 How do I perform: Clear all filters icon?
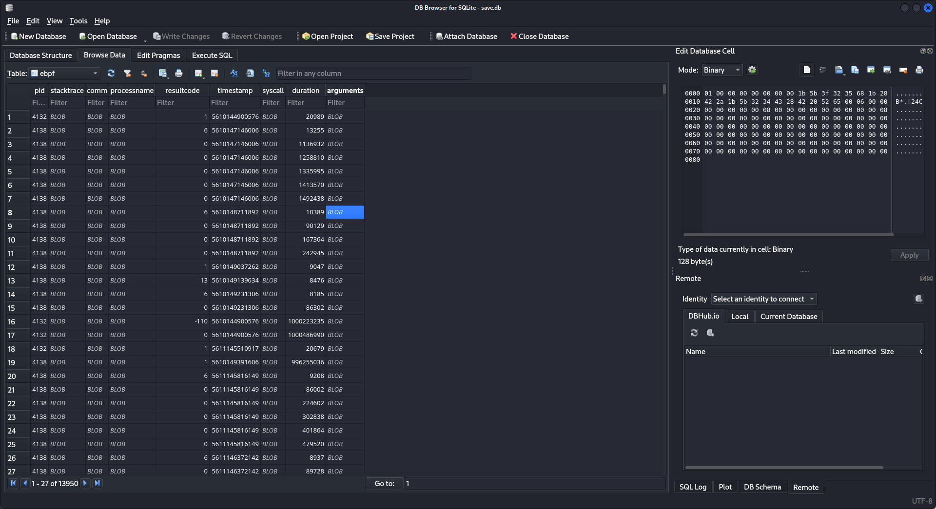point(127,73)
